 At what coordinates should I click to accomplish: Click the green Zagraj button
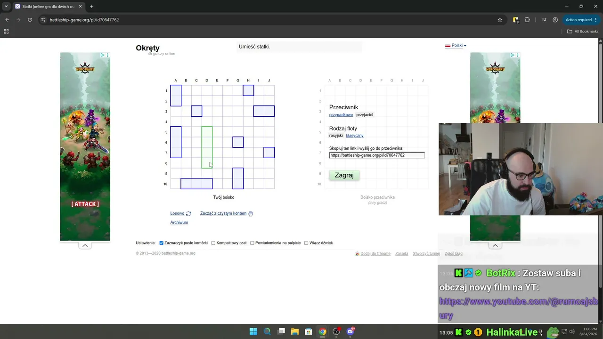coord(344,175)
